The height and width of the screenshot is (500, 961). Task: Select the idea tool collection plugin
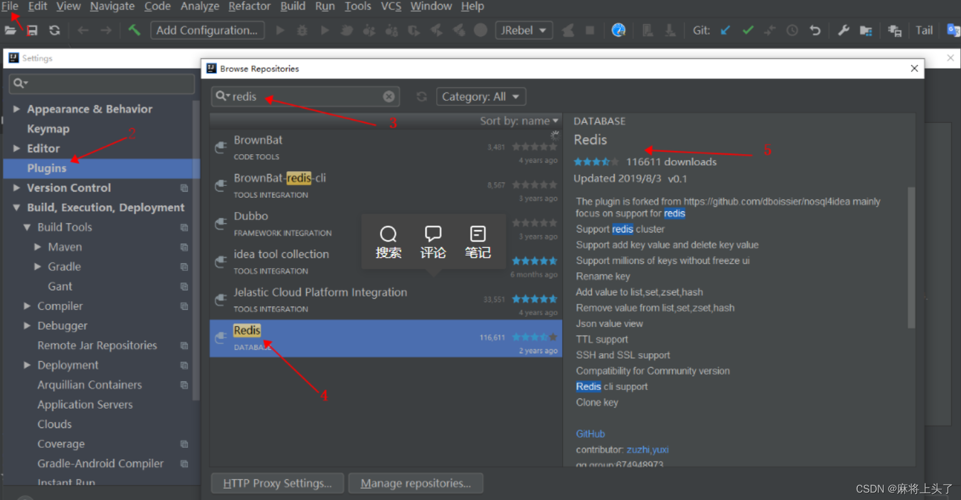(x=386, y=262)
